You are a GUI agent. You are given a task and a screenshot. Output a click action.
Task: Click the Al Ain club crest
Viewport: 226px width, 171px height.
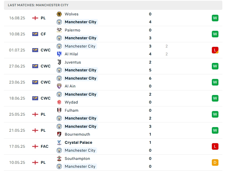59,86
